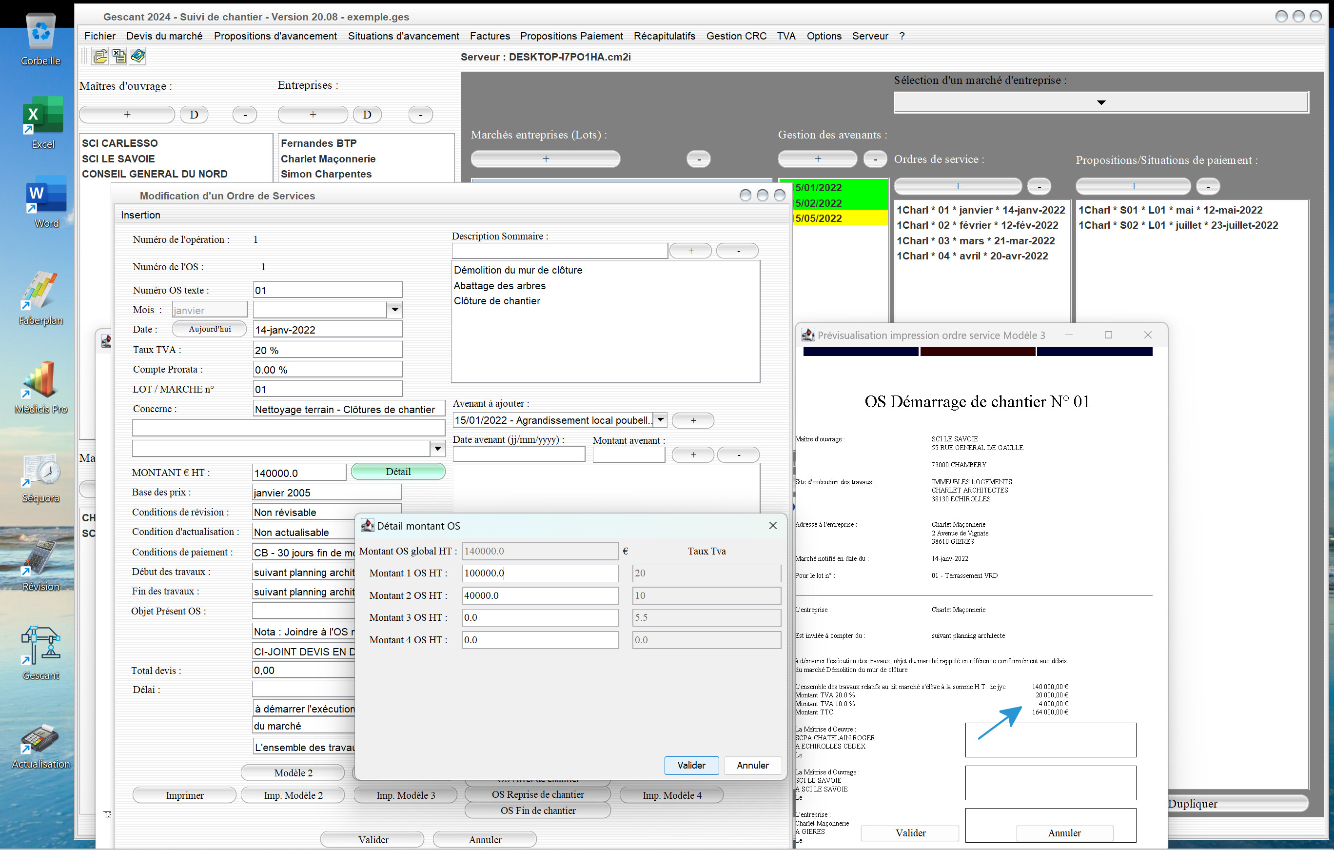Viewport: 1334px width, 850px height.
Task: Click Valider in Détail montant OS dialog
Action: [x=691, y=765]
